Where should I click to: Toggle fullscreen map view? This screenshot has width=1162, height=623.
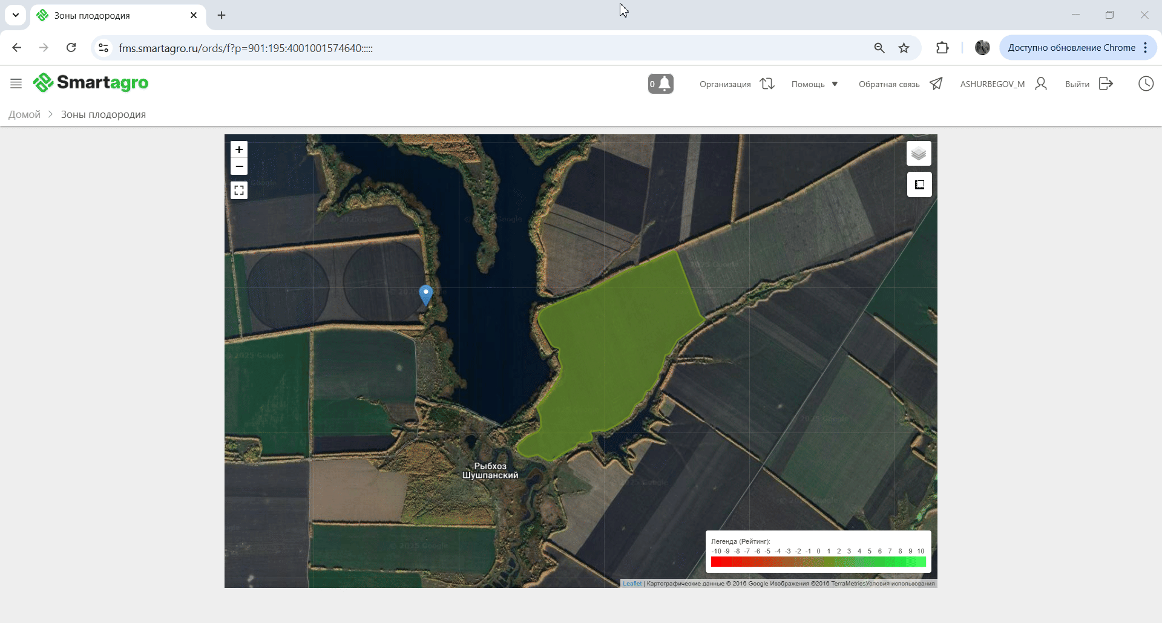pyautogui.click(x=239, y=191)
